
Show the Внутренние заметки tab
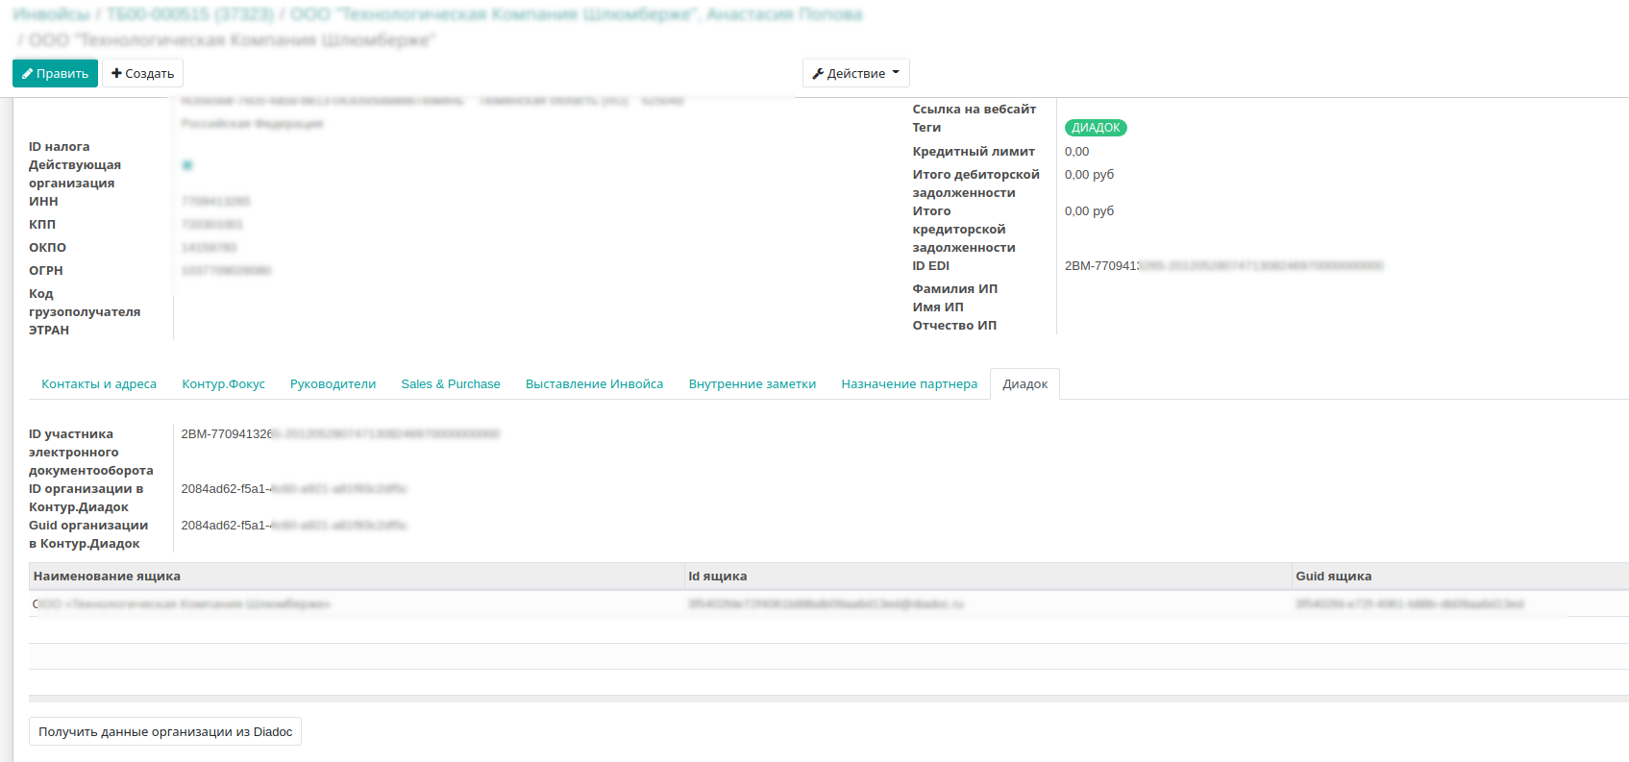(752, 383)
